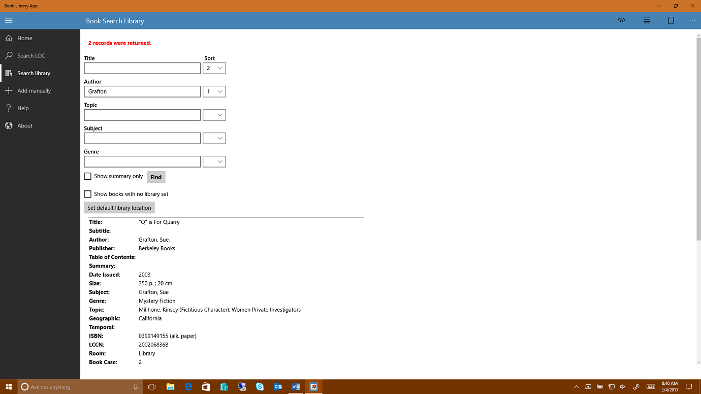701x394 pixels.
Task: Open the Action Center notifications
Action: 689,387
